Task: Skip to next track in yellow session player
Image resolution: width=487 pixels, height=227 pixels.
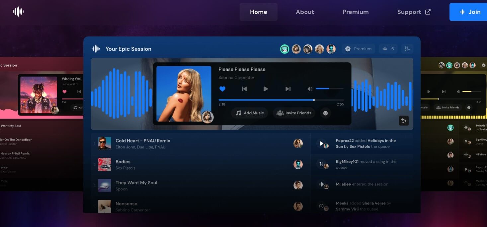Action: pos(444,91)
